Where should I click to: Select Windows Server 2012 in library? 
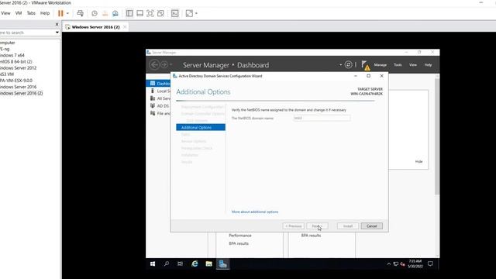click(x=19, y=68)
